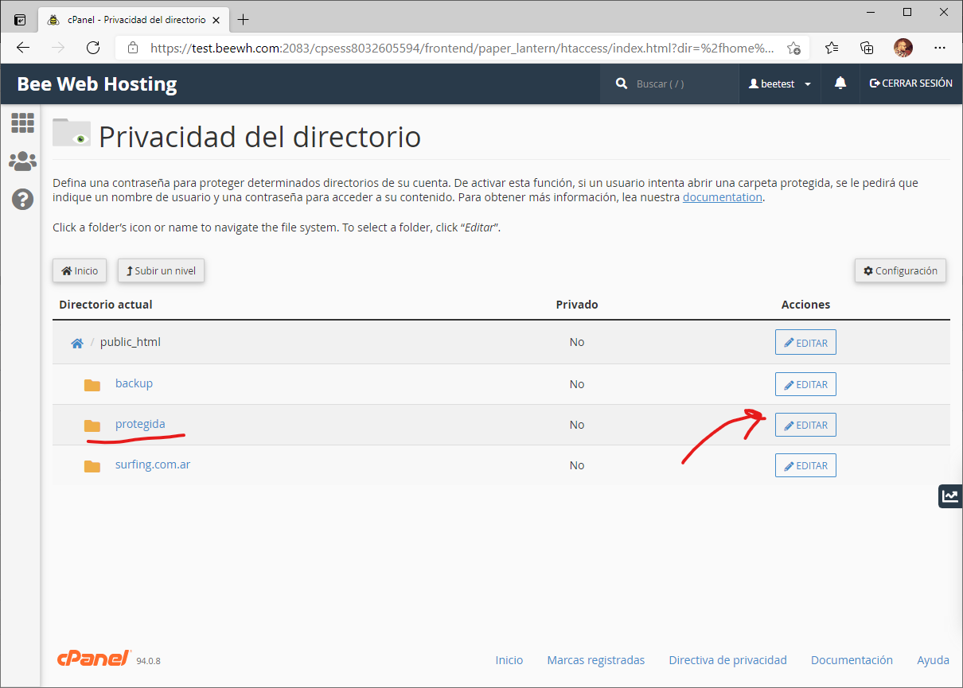
Task: Refresh the browser page
Action: point(93,48)
